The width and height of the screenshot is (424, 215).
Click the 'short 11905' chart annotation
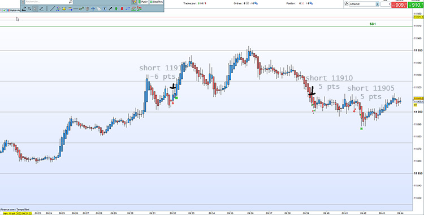click(x=371, y=88)
